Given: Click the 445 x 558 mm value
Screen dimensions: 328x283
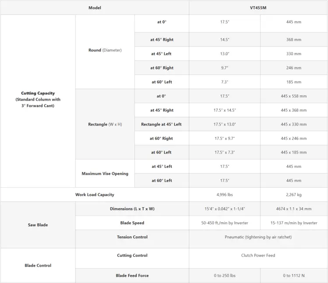Looking at the screenshot, I should [294, 96].
